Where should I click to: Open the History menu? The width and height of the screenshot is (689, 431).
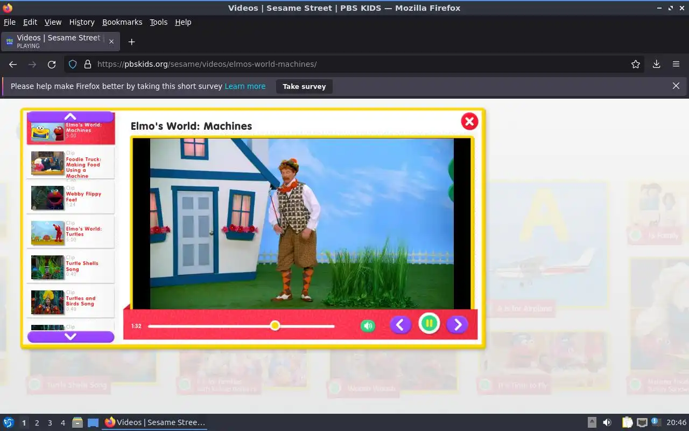pos(82,22)
